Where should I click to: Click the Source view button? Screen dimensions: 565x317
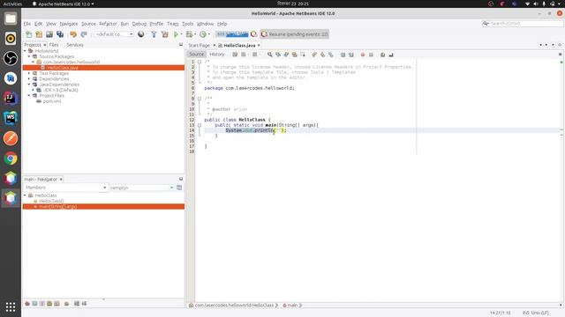pos(196,55)
